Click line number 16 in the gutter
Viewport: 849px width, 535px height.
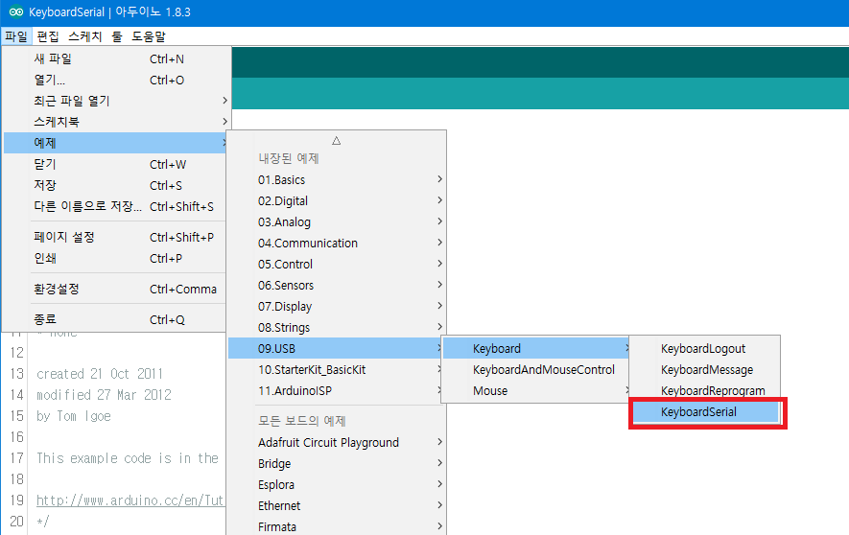[16, 437]
